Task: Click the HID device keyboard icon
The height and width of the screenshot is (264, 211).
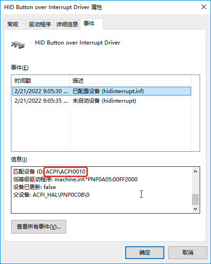Action: pyautogui.click(x=18, y=45)
